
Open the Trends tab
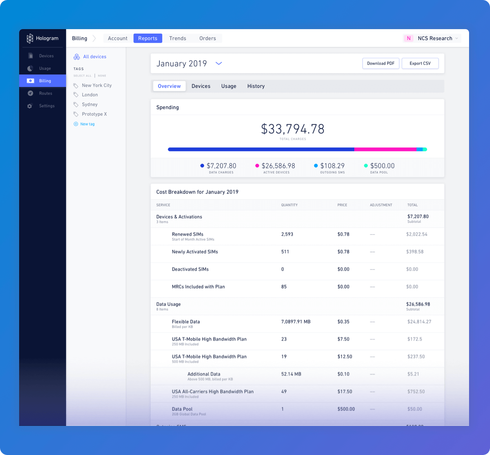[x=178, y=38]
